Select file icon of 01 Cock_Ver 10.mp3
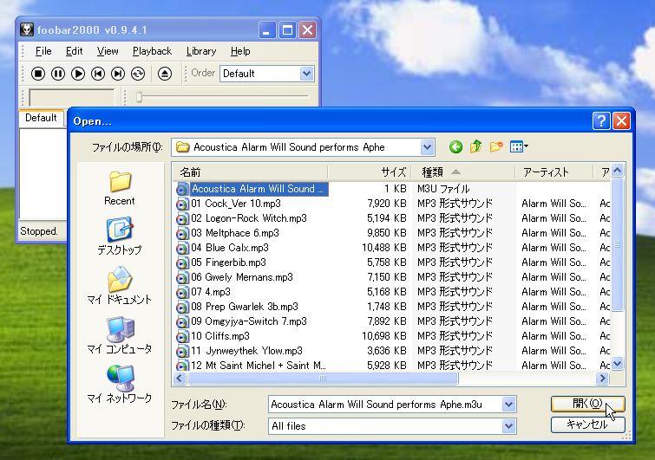The height and width of the screenshot is (460, 655). (181, 204)
